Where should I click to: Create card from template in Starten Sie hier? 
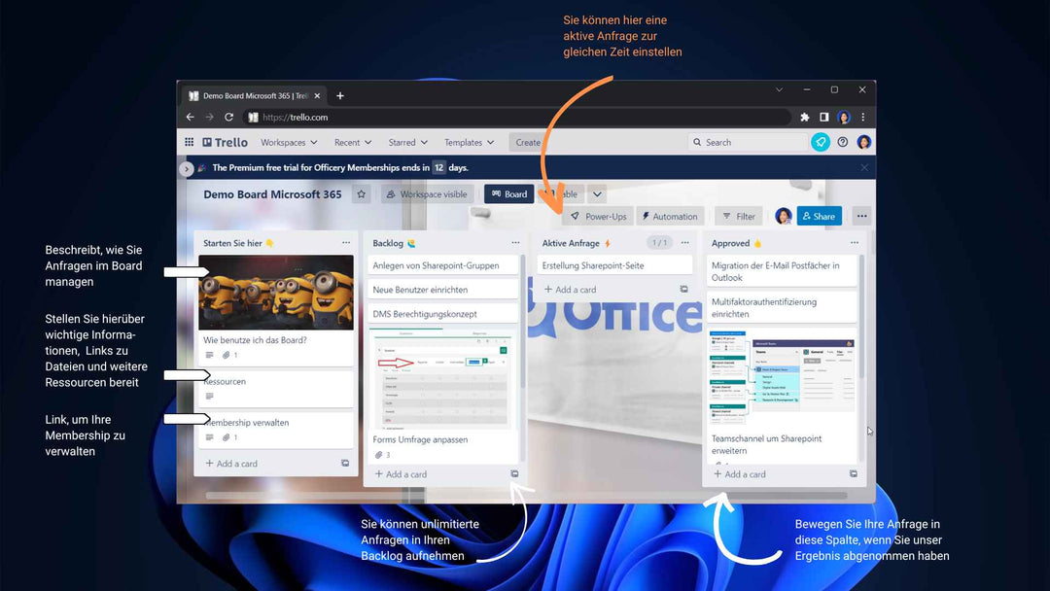[x=345, y=463]
